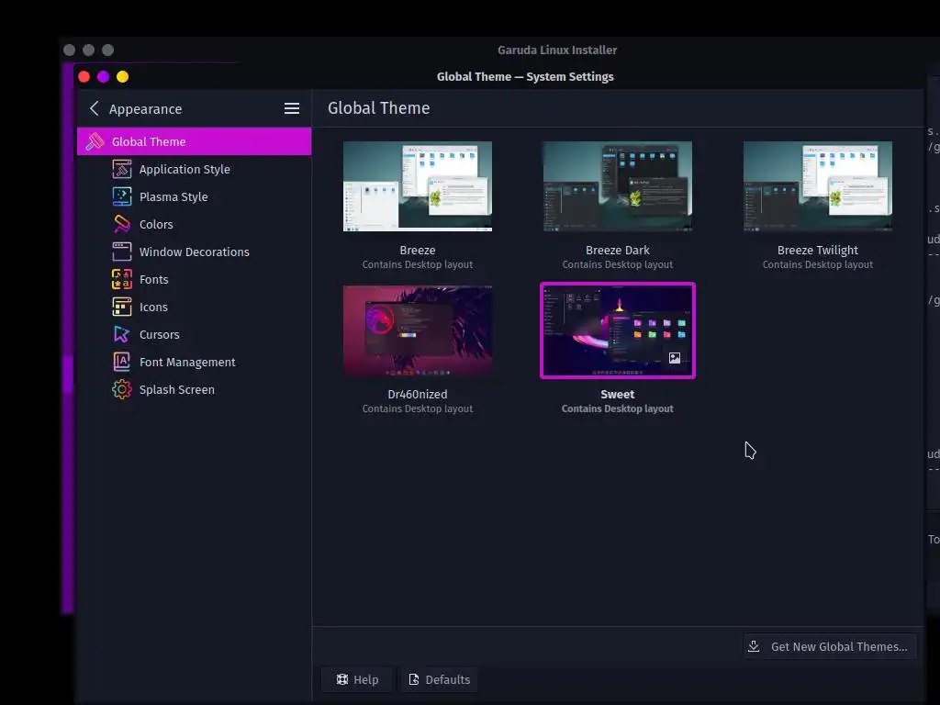Click the Garuda Linux Installer window title

(557, 50)
